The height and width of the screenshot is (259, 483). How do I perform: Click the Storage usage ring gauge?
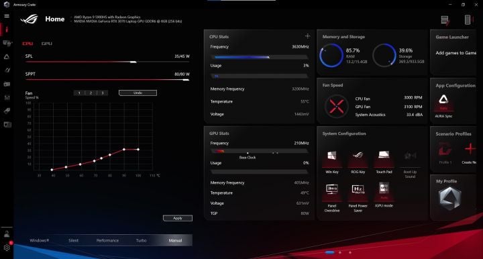pyautogui.click(x=384, y=56)
